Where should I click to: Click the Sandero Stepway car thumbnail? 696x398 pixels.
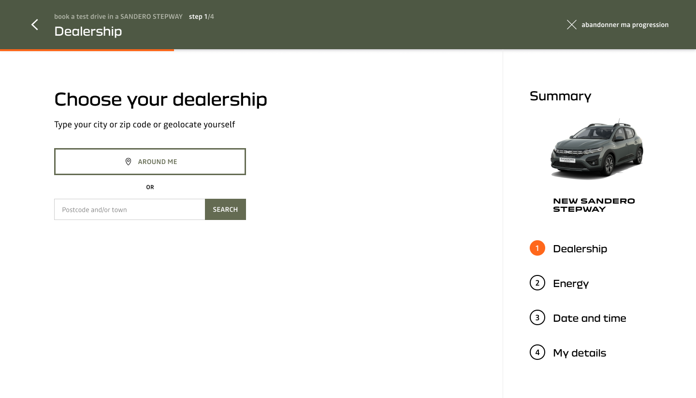tap(597, 149)
